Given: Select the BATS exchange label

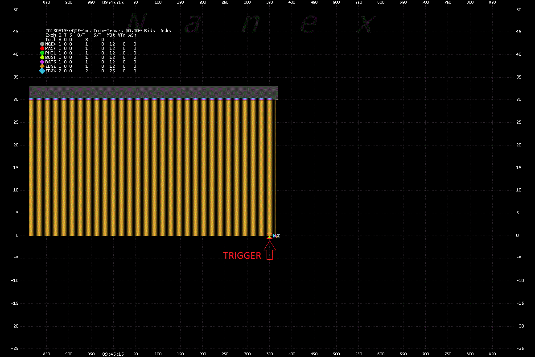Looking at the screenshot, I should point(50,62).
